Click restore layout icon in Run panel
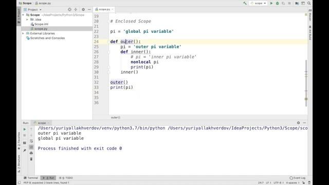This screenshot has width=329, height=185. [x=25, y=143]
